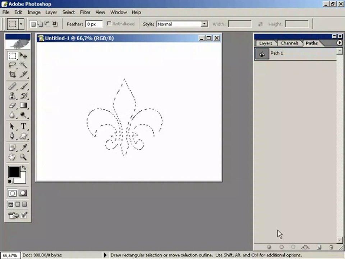Open the Paths palette flyout menu

(340, 43)
